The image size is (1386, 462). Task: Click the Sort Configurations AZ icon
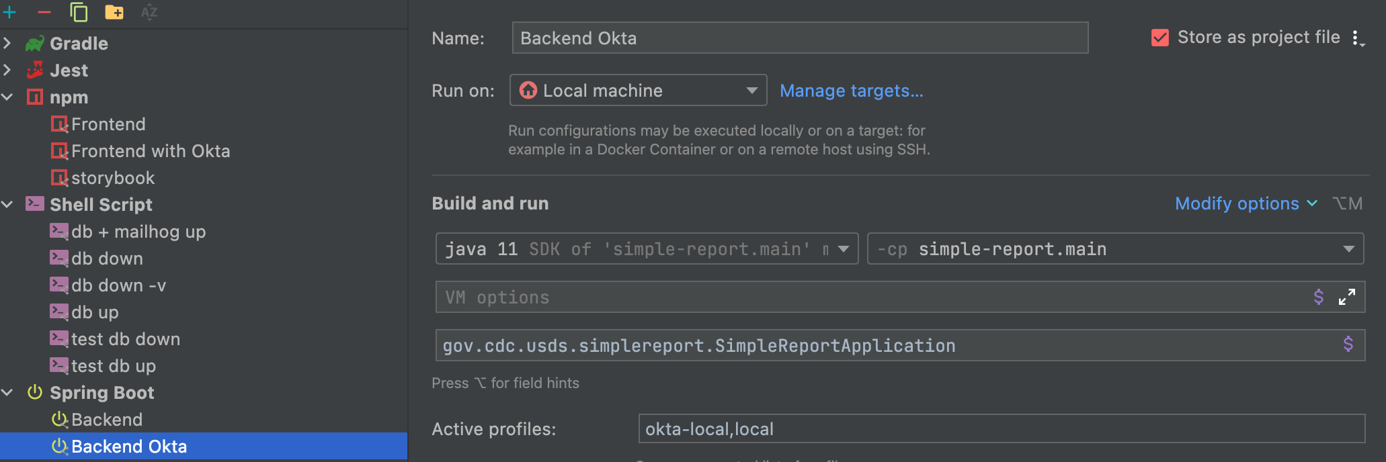(149, 12)
